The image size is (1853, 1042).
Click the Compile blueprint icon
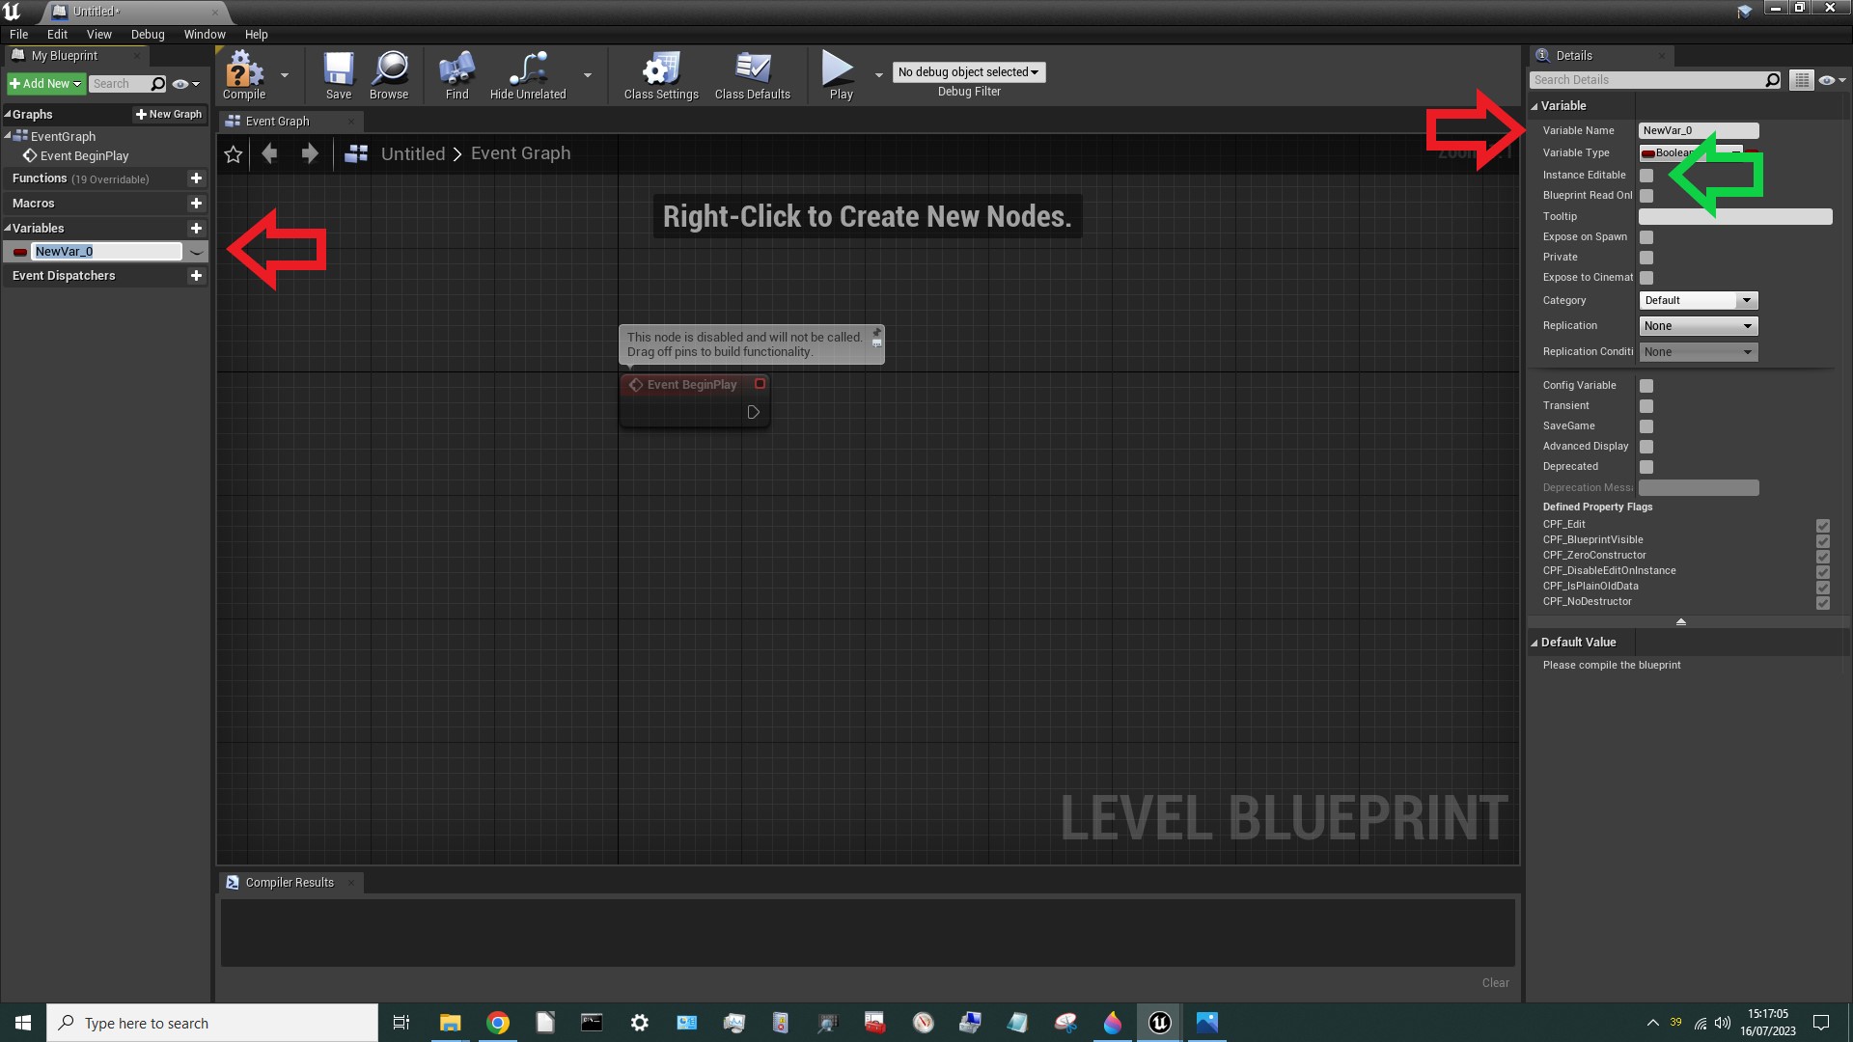(x=243, y=75)
